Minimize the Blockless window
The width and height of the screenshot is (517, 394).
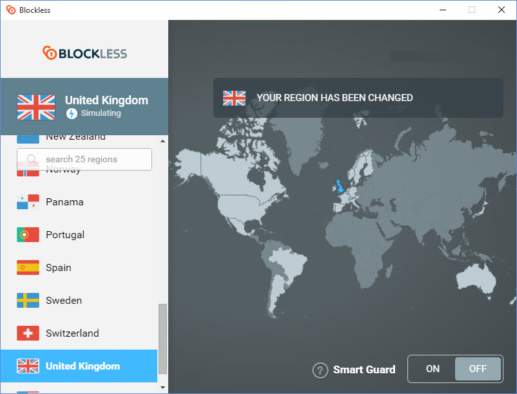tap(443, 10)
